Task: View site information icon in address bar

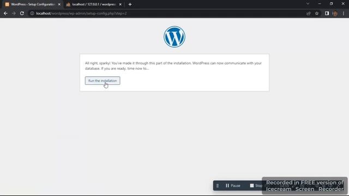Action: 32,13
